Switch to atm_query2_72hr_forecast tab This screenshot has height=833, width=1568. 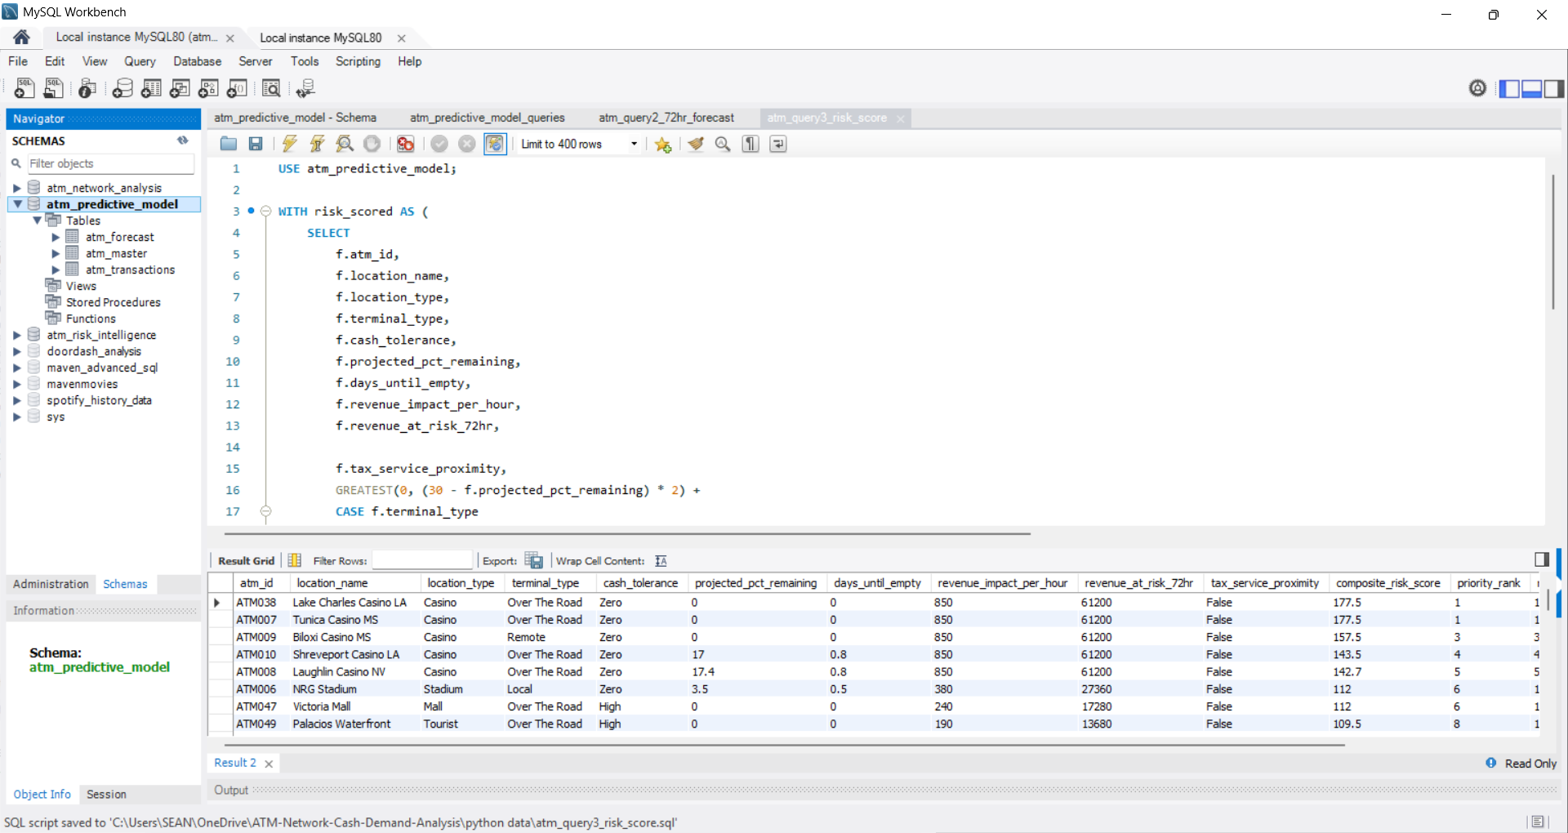(666, 118)
